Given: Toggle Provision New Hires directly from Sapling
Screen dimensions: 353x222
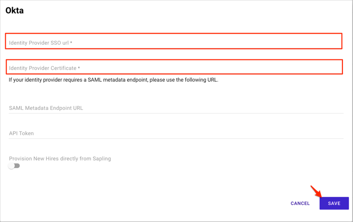Looking at the screenshot, I should pos(14,166).
